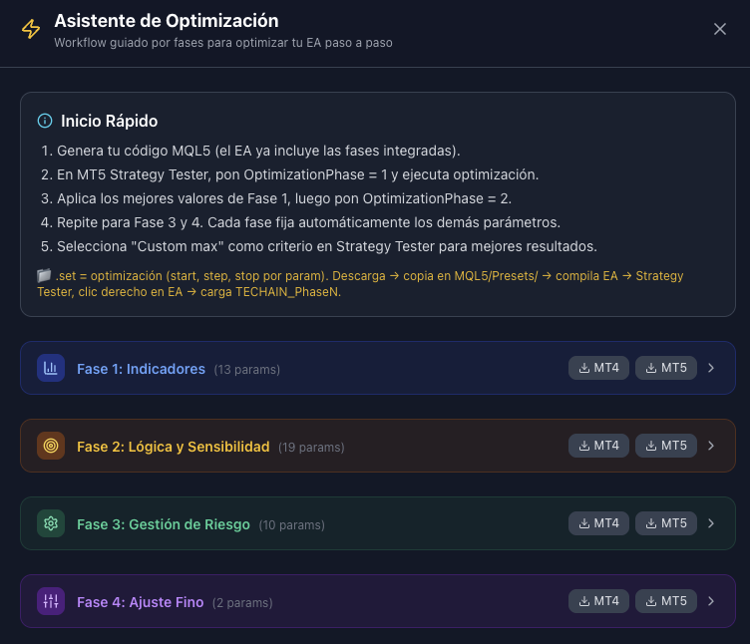Download MT5 preset for Fase 2
Screen dimensions: 750x644
click(665, 446)
